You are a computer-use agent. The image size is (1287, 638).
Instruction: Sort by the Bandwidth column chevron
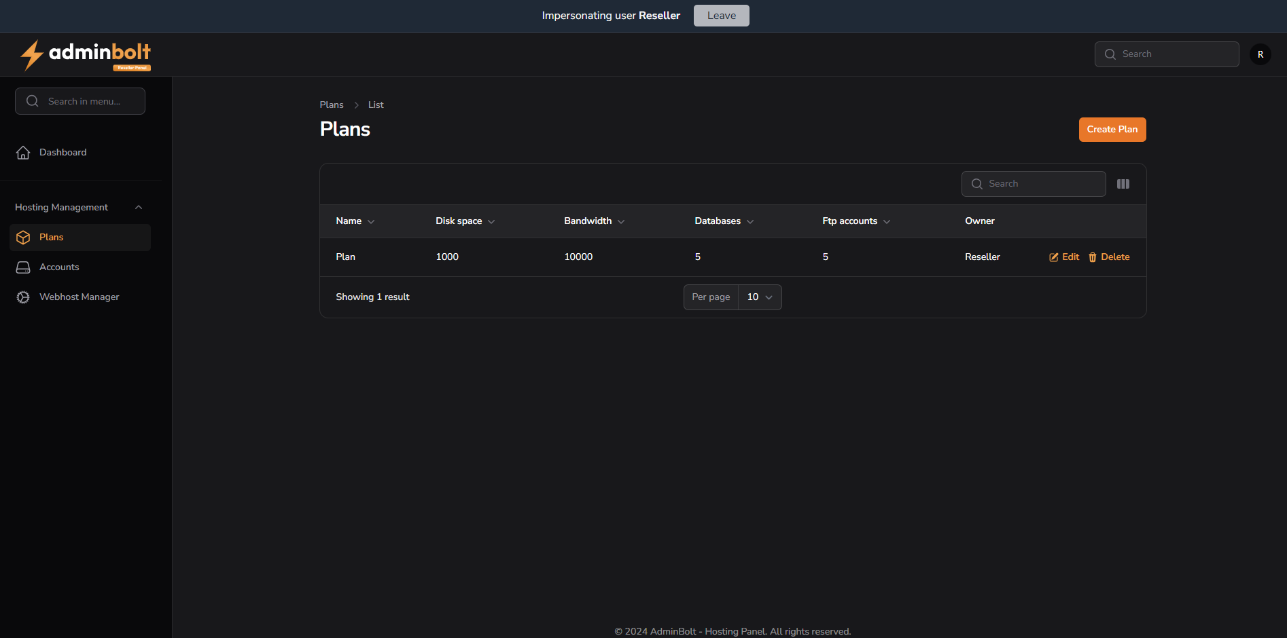tap(620, 221)
